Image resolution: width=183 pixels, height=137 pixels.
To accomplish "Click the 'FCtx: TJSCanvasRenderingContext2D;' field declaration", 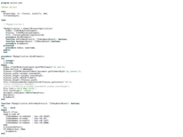I will pyautogui.click(x=25, y=35).
